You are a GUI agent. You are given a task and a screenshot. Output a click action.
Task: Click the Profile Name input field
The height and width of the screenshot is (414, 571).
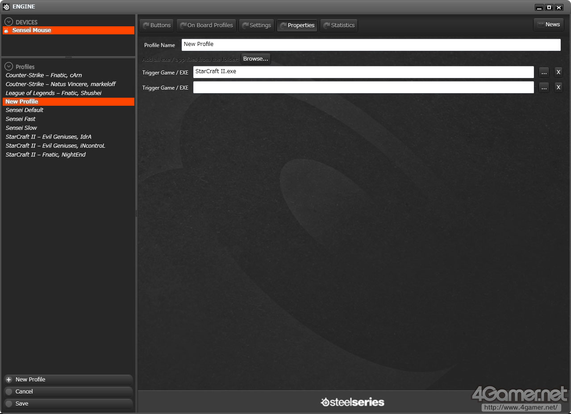pos(371,45)
